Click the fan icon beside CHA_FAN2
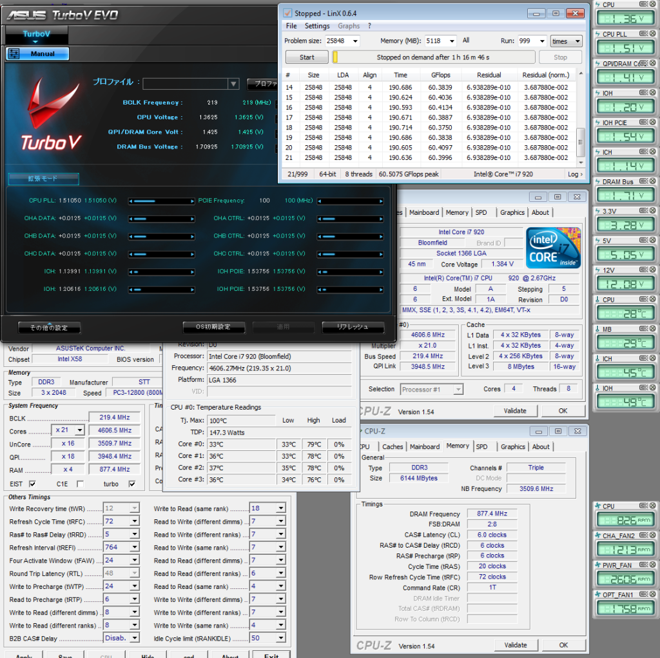The width and height of the screenshot is (660, 658). coord(597,535)
